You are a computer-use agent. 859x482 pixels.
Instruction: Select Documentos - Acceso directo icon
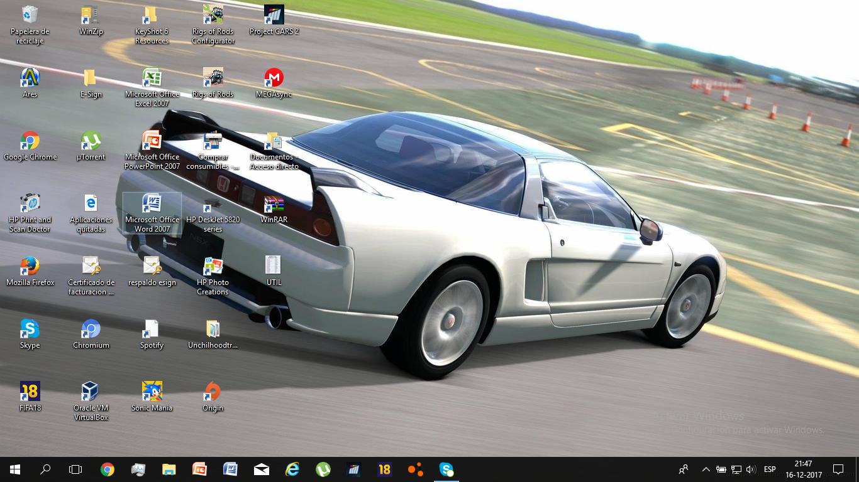click(274, 149)
